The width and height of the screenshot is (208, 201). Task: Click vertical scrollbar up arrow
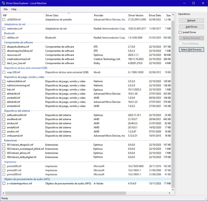[173, 15]
